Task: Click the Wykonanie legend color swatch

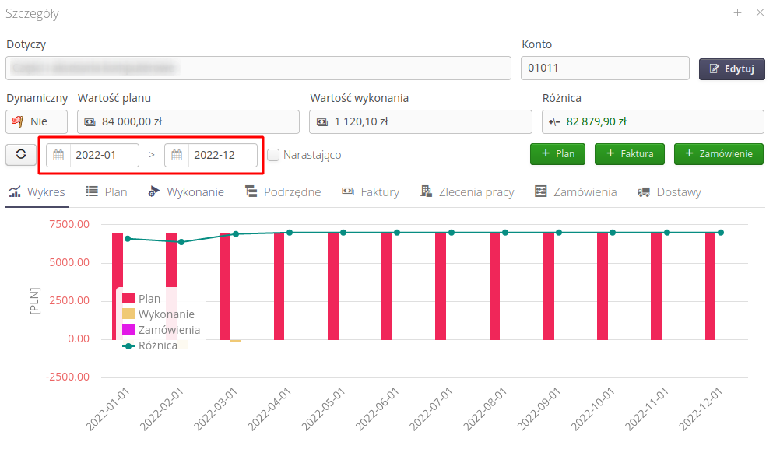Action: [x=128, y=314]
